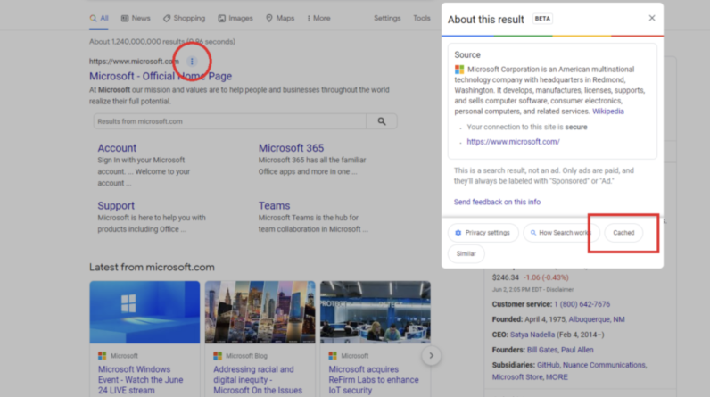Click the Disclaimer link under stock price
Screen dimensions: 710x397
pyautogui.click(x=559, y=290)
